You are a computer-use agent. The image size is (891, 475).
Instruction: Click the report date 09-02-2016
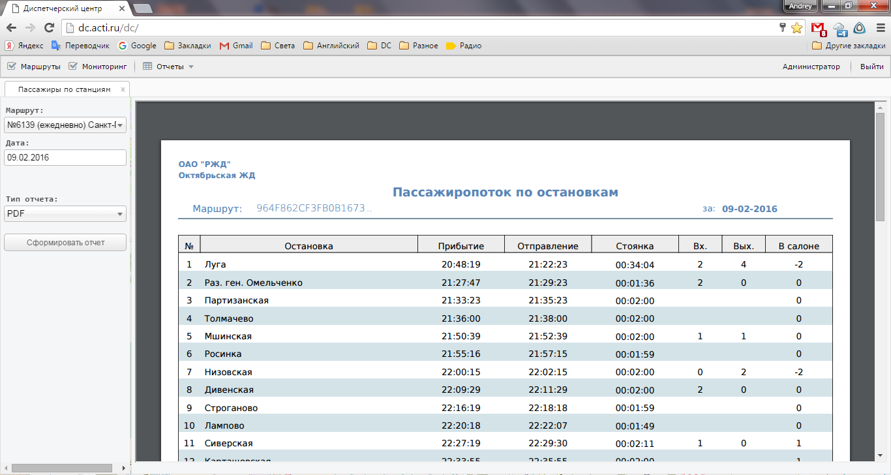749,209
